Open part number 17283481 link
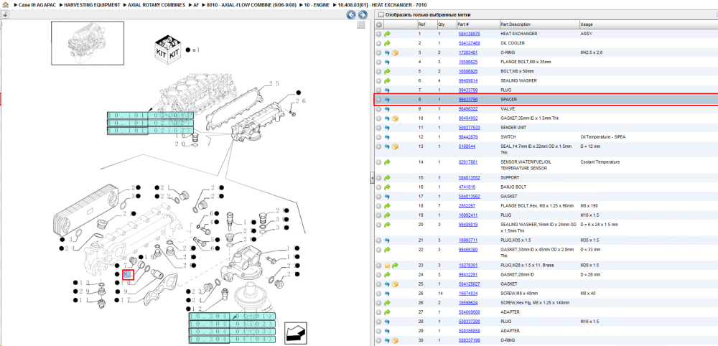Image resolution: width=718 pixels, height=346 pixels. coord(468,52)
